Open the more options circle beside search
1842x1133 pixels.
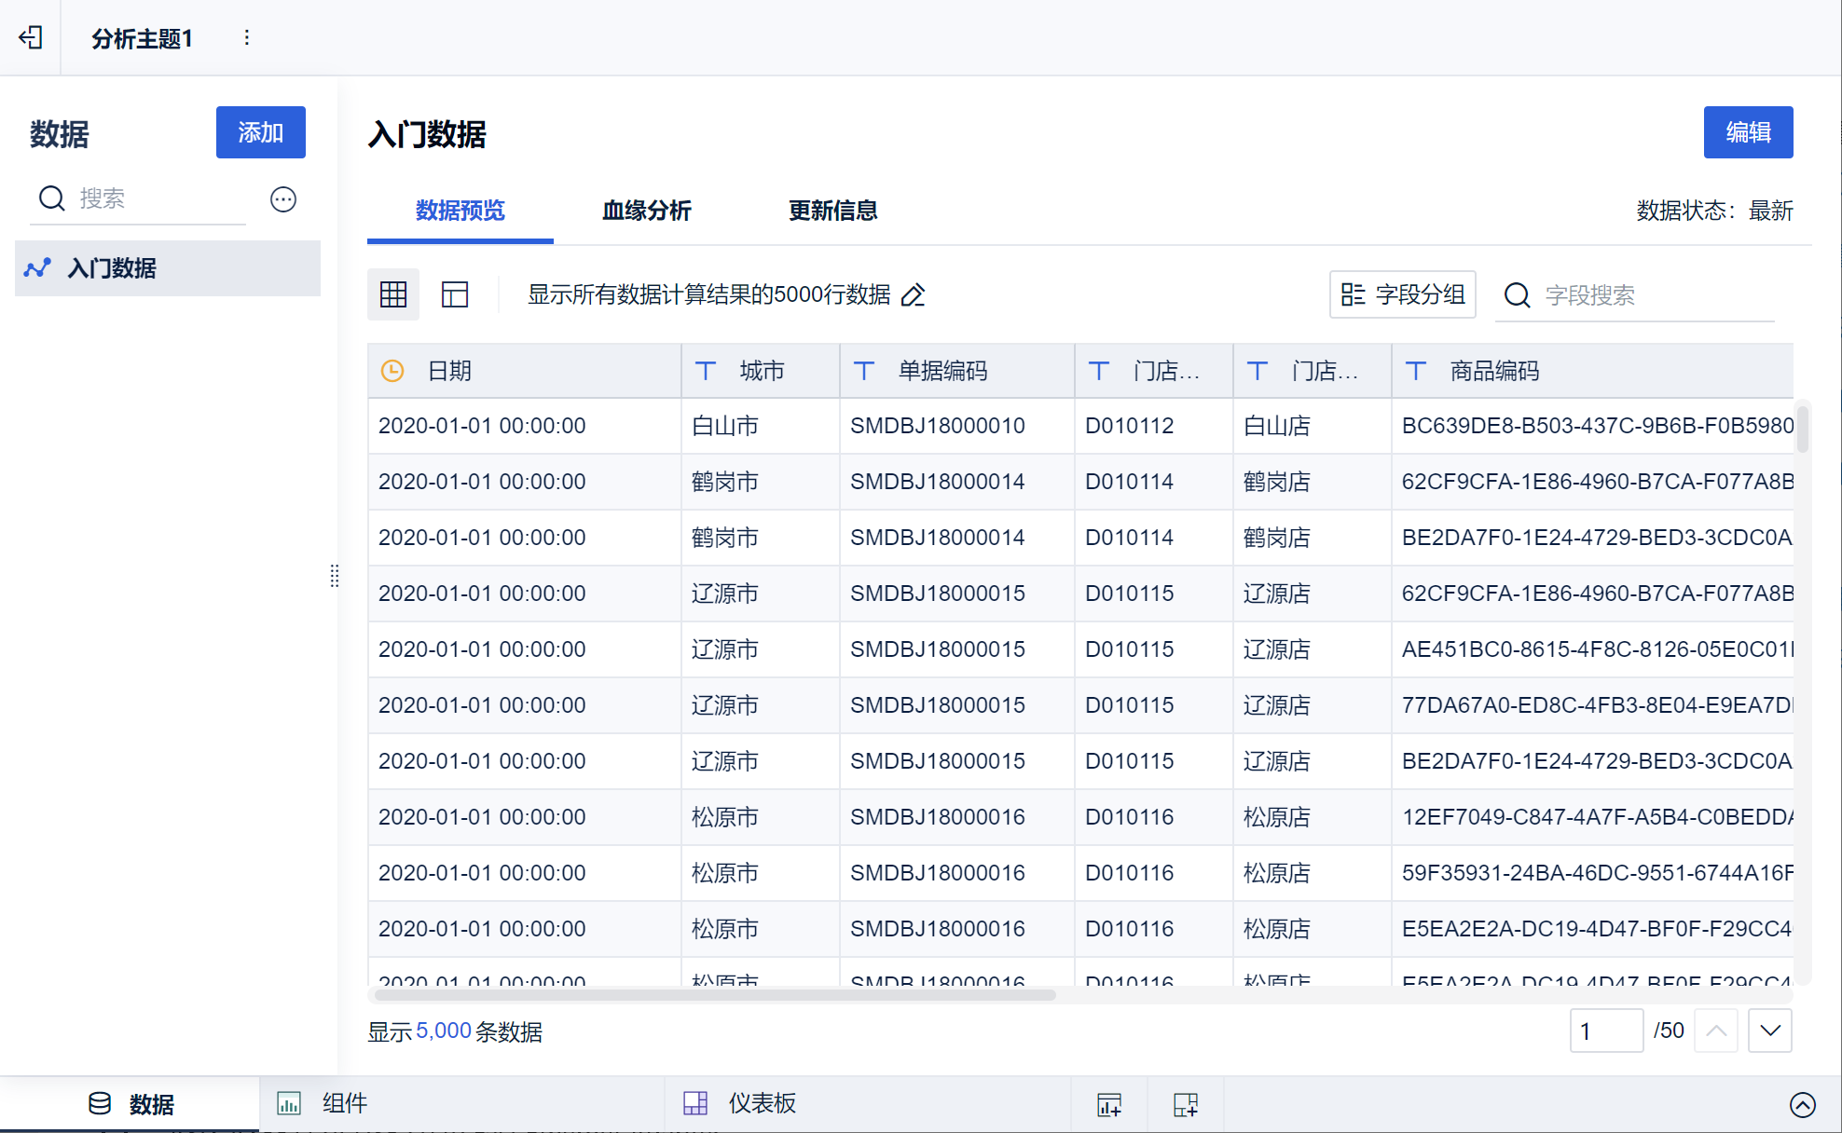click(283, 199)
